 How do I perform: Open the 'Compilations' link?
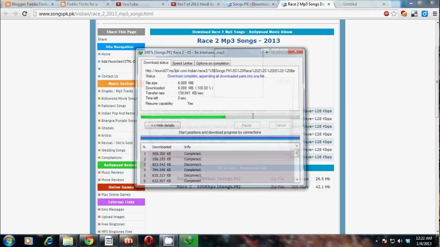pos(111,158)
